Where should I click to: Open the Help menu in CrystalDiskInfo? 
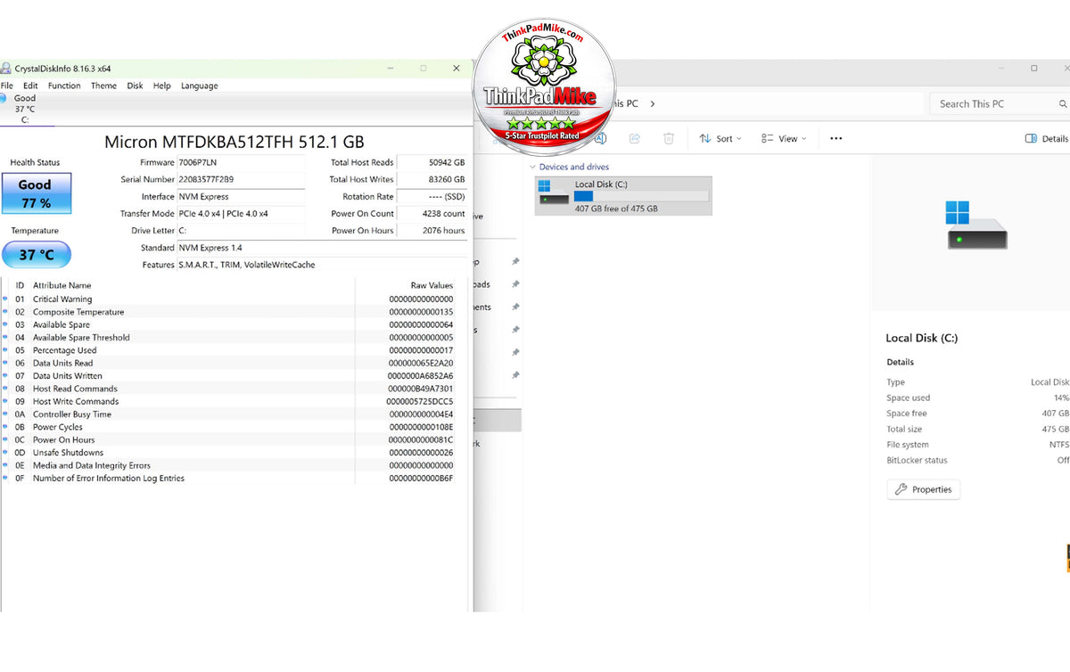161,86
